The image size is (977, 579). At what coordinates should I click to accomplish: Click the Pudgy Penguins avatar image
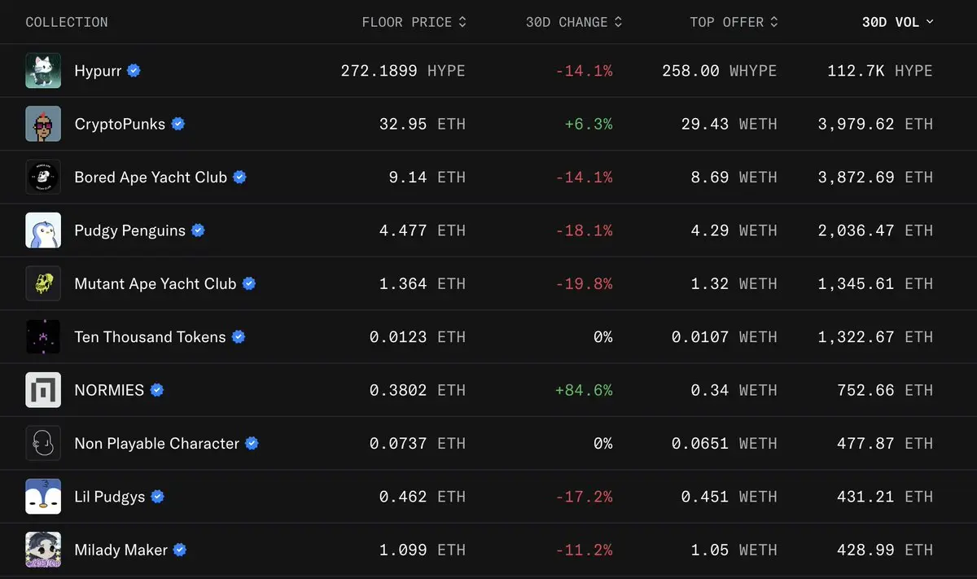[43, 230]
